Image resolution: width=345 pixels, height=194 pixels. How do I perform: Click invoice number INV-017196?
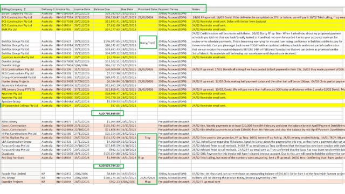point(64,70)
